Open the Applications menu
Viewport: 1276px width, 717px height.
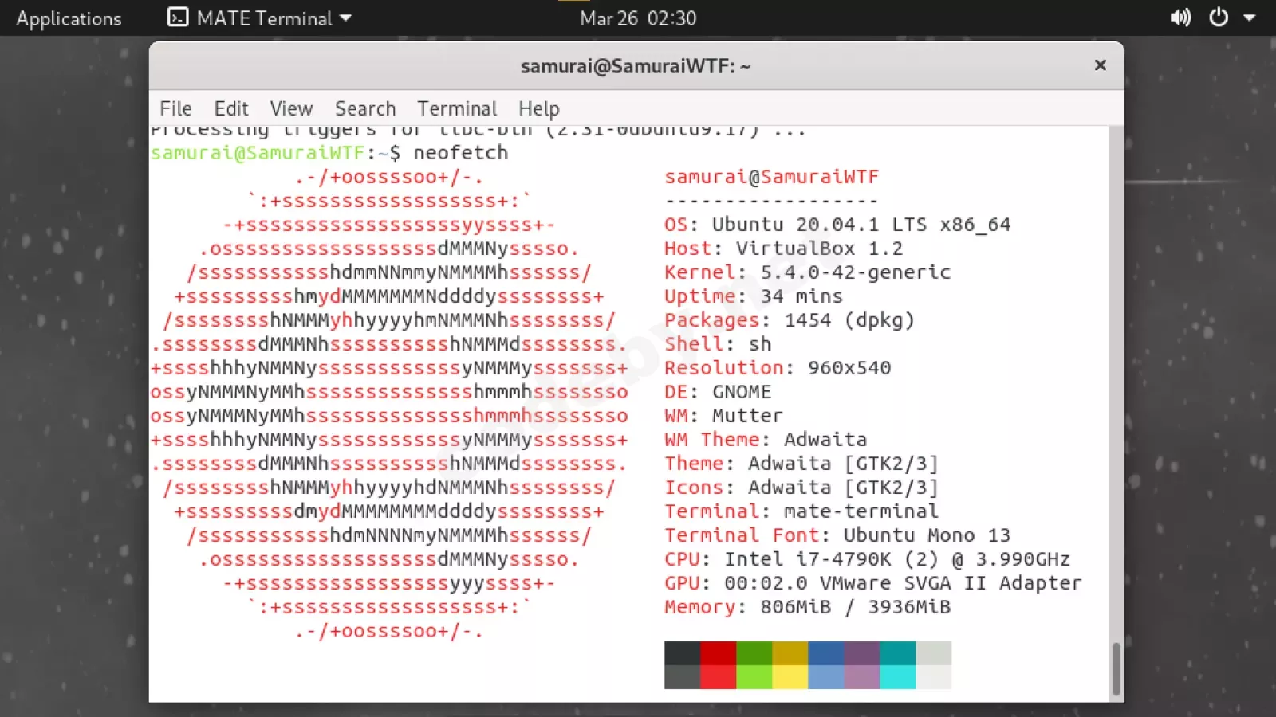pyautogui.click(x=69, y=18)
